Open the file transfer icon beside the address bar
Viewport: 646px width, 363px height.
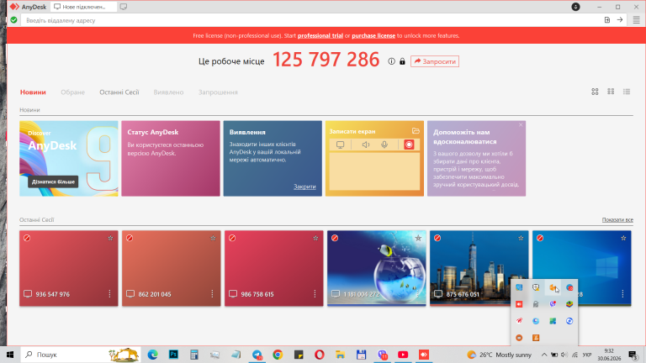(606, 20)
